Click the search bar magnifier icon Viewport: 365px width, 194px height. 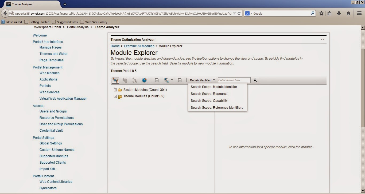312,13
